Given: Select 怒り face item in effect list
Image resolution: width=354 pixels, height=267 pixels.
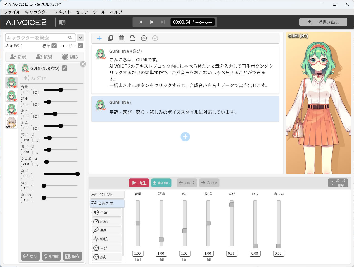Looking at the screenshot, I should pyautogui.click(x=107, y=257).
